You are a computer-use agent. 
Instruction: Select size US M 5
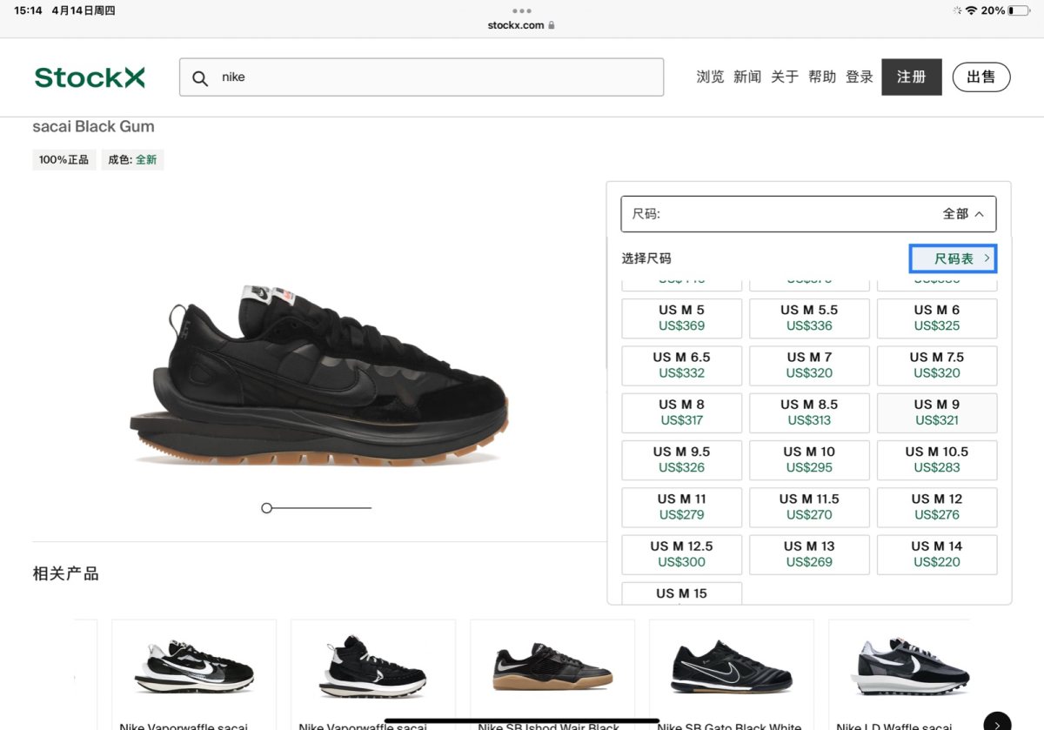pos(682,318)
